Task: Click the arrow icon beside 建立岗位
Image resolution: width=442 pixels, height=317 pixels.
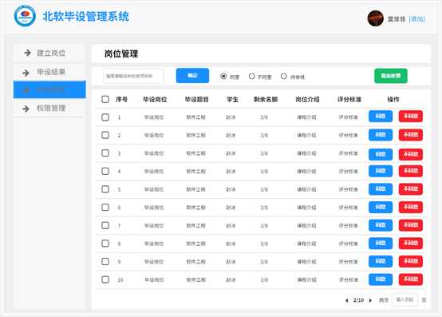Action: click(x=27, y=53)
